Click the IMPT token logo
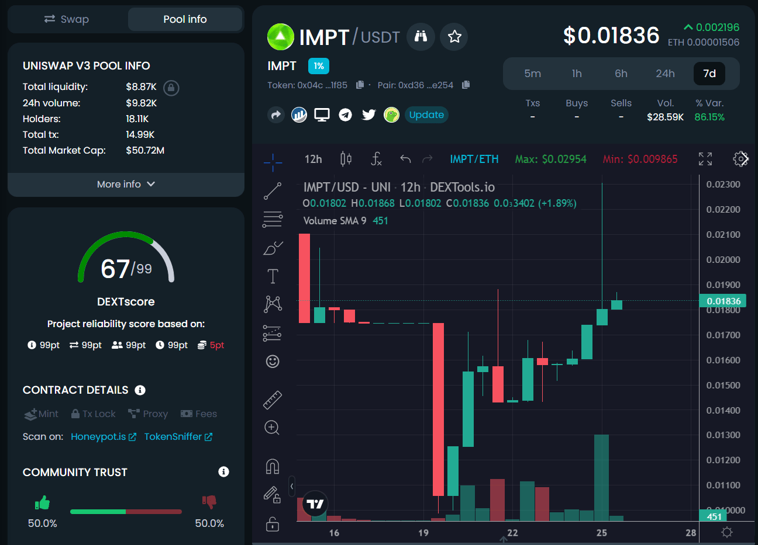The width and height of the screenshot is (758, 545). [281, 37]
